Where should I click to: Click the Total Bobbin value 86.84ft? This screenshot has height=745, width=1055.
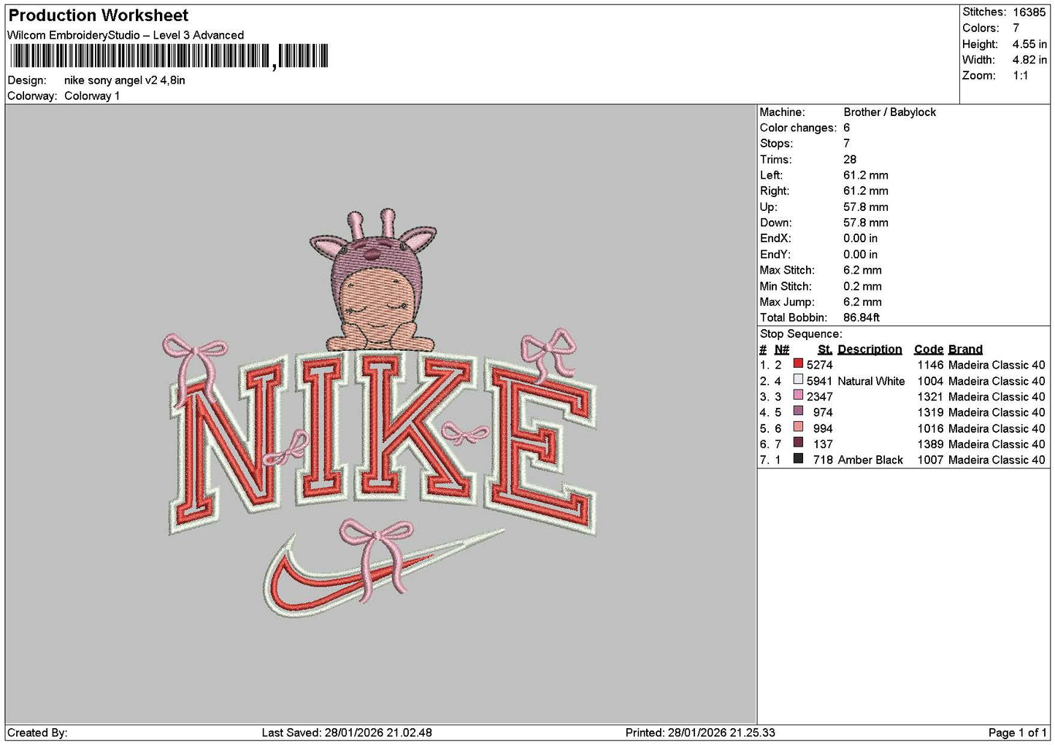(x=862, y=317)
